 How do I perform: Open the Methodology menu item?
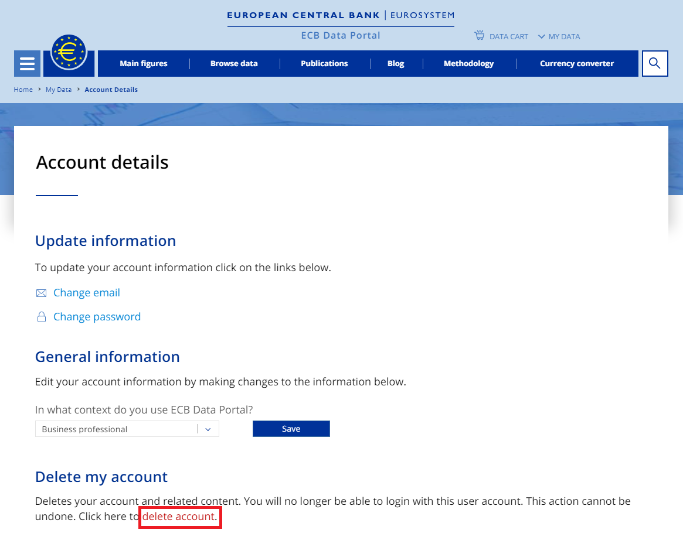(x=468, y=63)
